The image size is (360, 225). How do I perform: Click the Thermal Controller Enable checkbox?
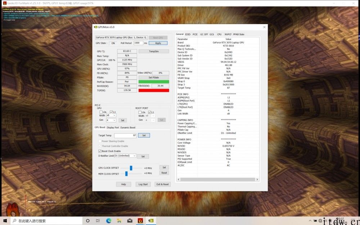click(100, 146)
